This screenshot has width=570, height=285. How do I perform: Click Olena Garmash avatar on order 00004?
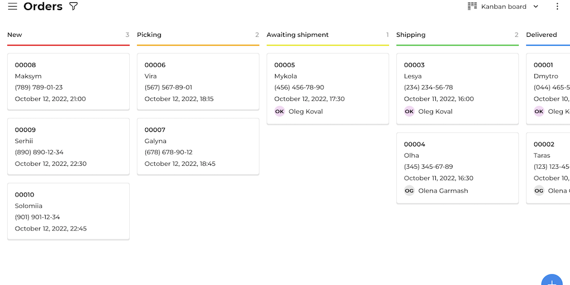pos(409,190)
